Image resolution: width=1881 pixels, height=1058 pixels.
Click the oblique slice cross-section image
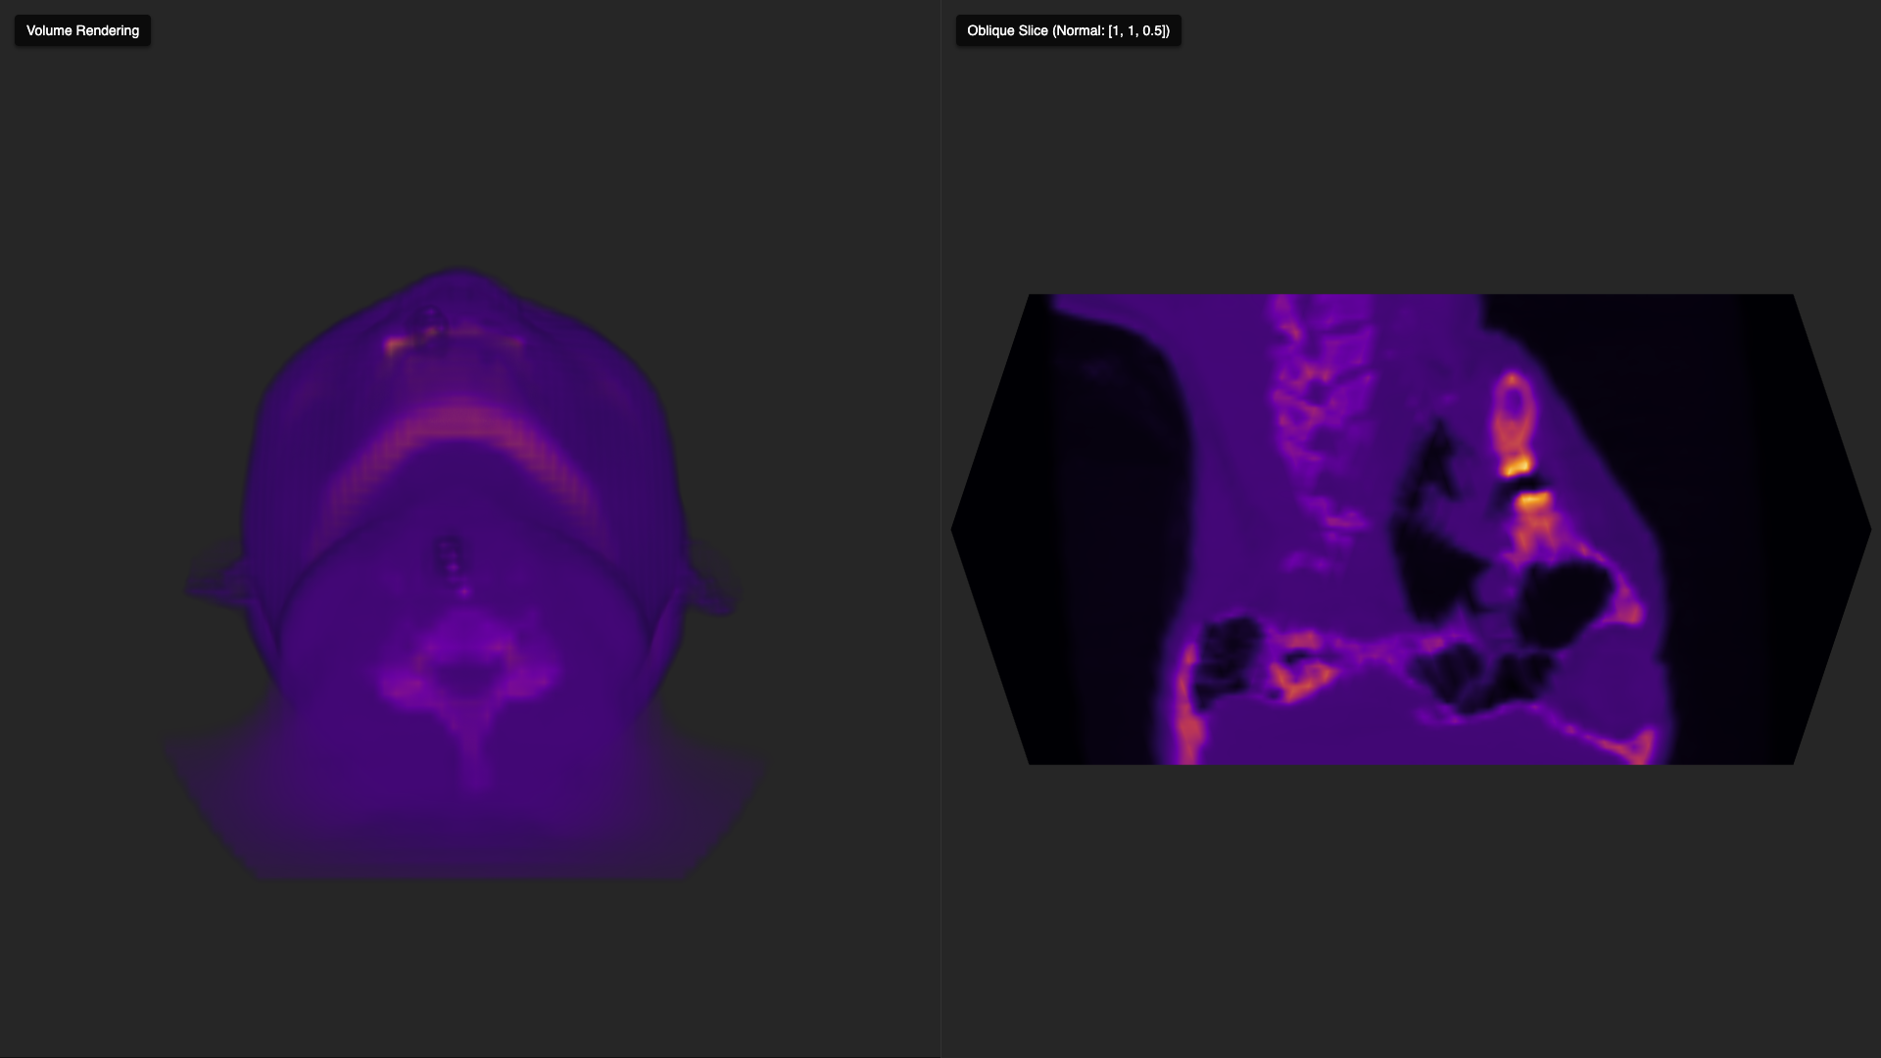(1411, 529)
